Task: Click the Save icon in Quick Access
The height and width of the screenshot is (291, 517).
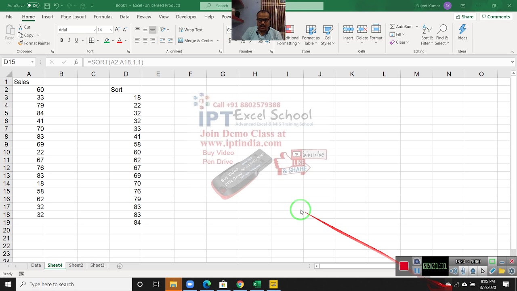Action: click(47, 6)
